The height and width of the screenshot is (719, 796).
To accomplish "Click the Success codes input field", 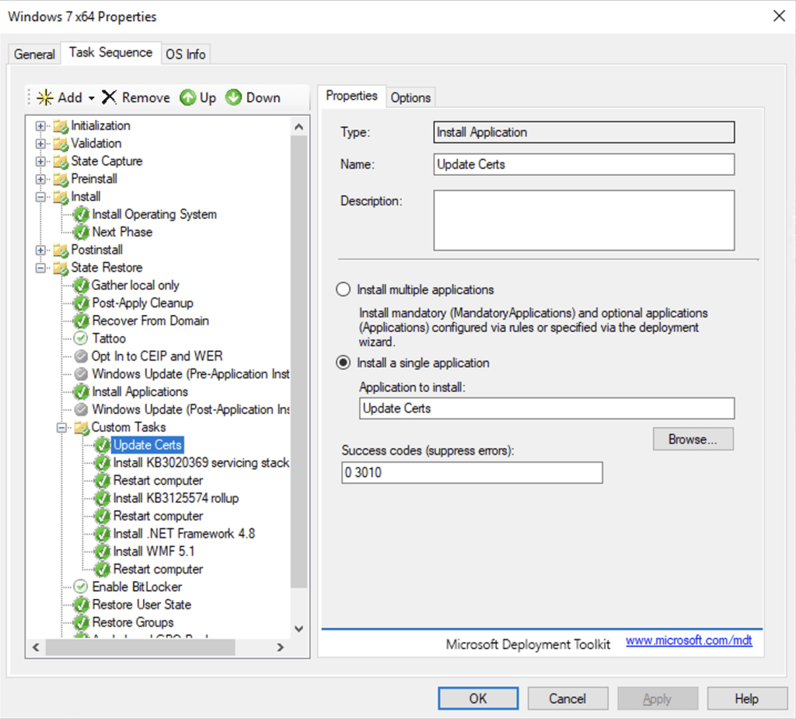I will pos(471,472).
